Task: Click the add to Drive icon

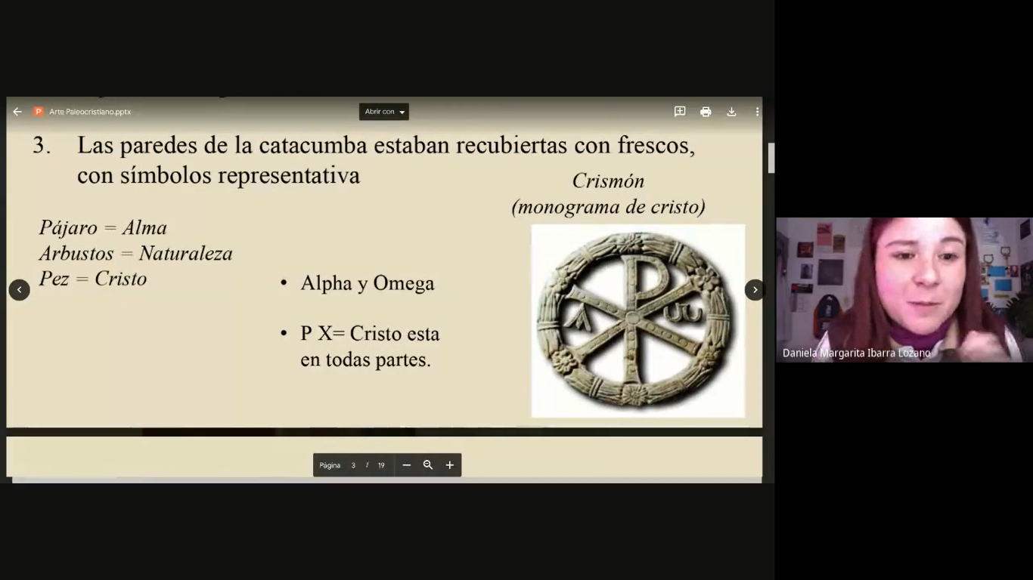Action: pyautogui.click(x=680, y=112)
